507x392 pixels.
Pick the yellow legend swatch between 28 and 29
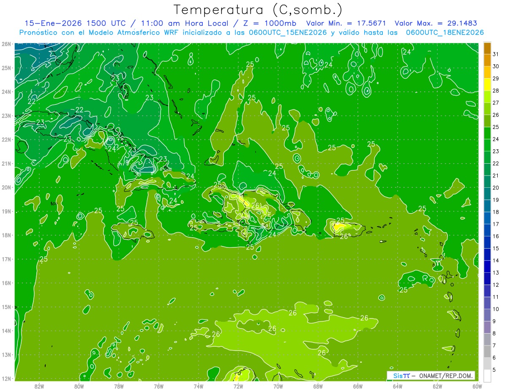487,84
